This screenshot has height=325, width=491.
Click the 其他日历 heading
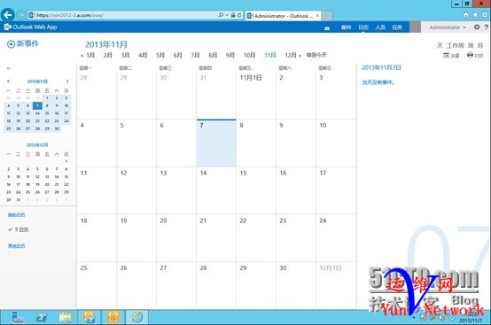[x=16, y=246]
